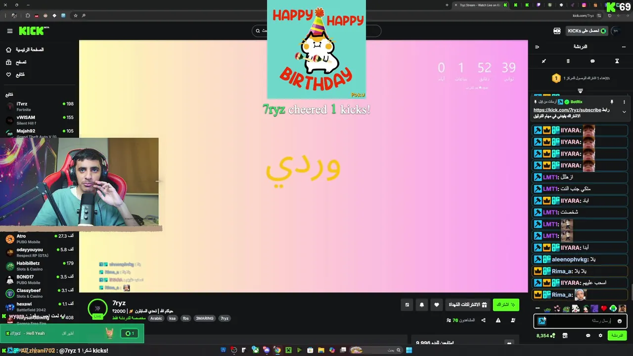Open HabibiBetz Slots & Casino channel

coord(40,266)
